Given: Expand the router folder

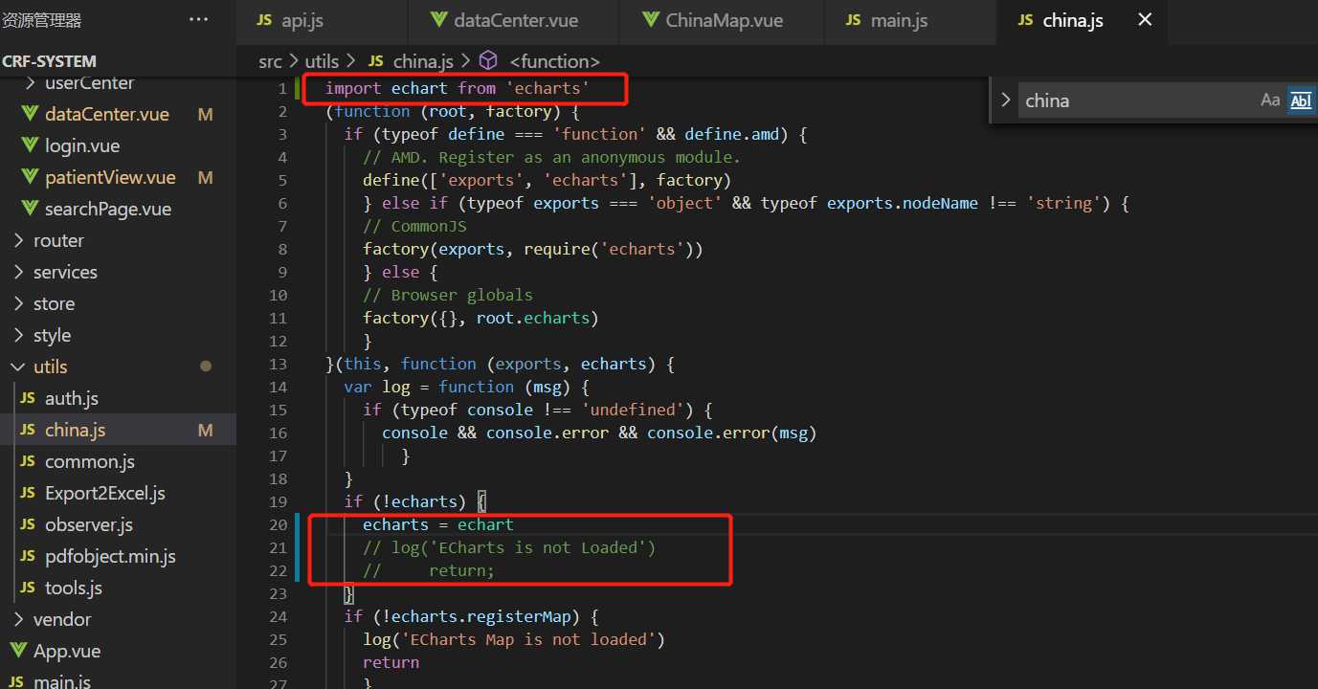Looking at the screenshot, I should pos(18,241).
